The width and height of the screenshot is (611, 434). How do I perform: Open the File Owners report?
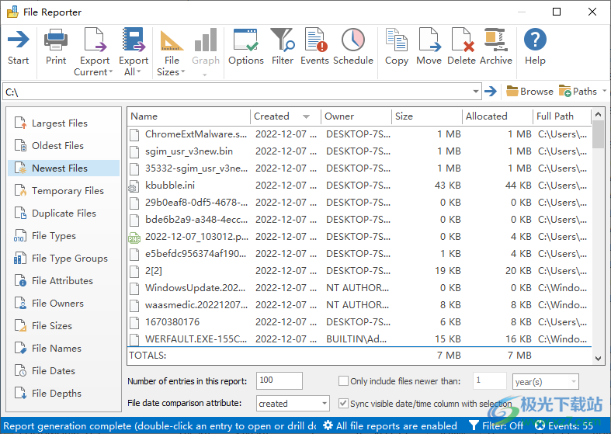tap(64, 303)
